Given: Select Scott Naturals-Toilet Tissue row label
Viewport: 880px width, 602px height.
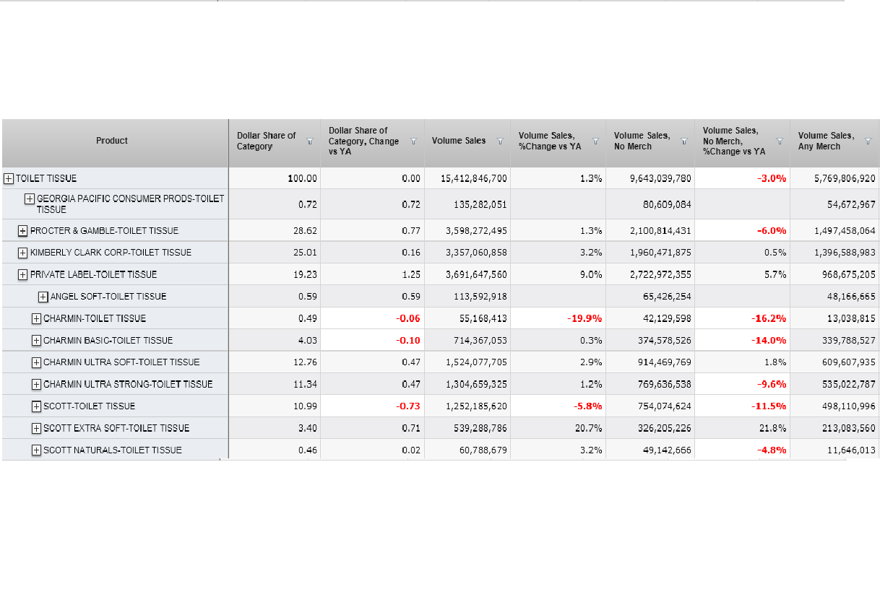Looking at the screenshot, I should [112, 450].
